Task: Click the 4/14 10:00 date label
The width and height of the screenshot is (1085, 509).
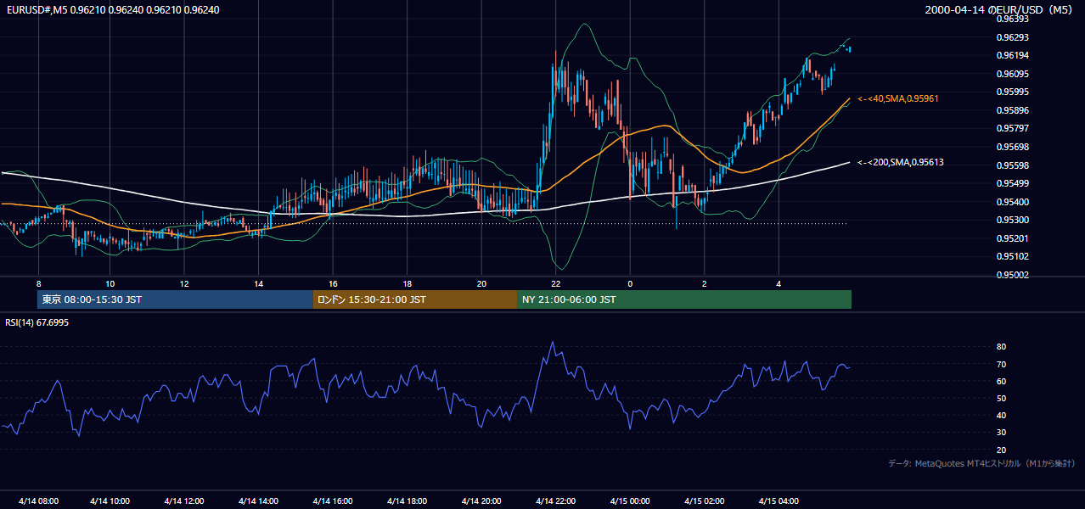Action: click(x=110, y=501)
